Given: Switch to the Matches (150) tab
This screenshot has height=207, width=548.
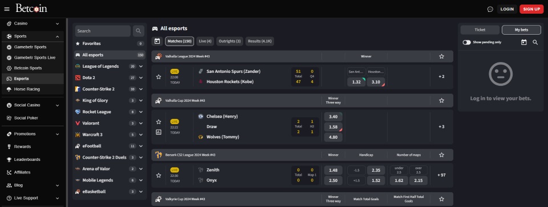Looking at the screenshot, I should click(x=179, y=41).
